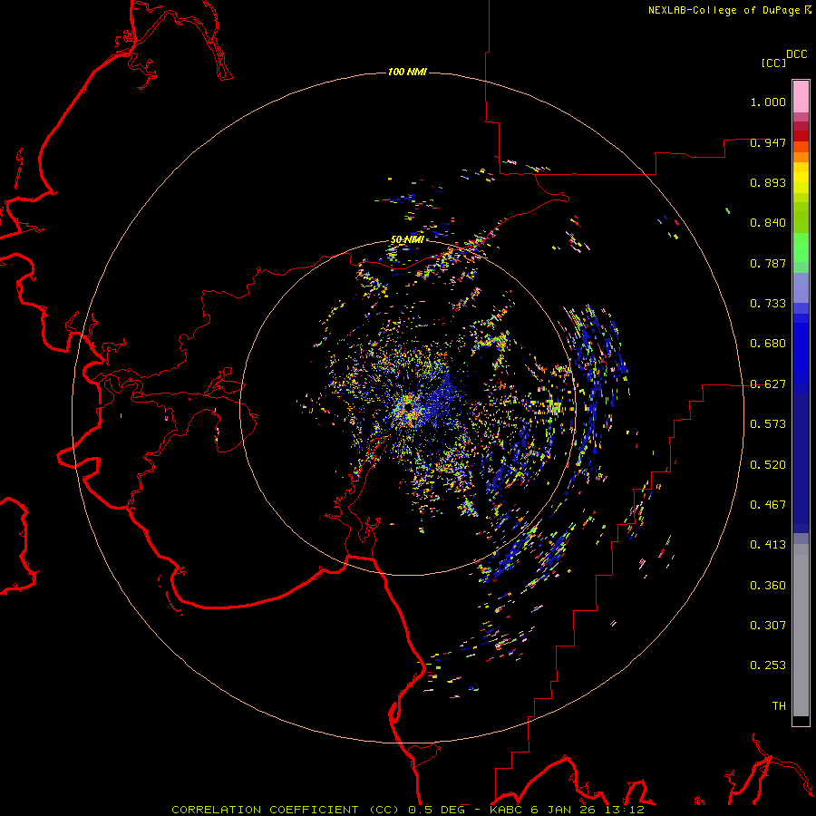
Task: Click the 0.573 legend value
Action: pyautogui.click(x=768, y=424)
